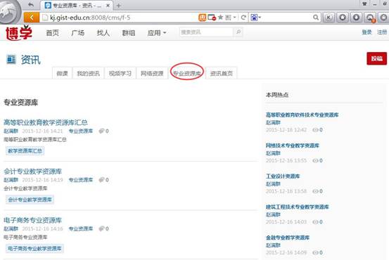Click the 会计专业教学资源库 tag
The image size is (389, 260).
(30, 200)
